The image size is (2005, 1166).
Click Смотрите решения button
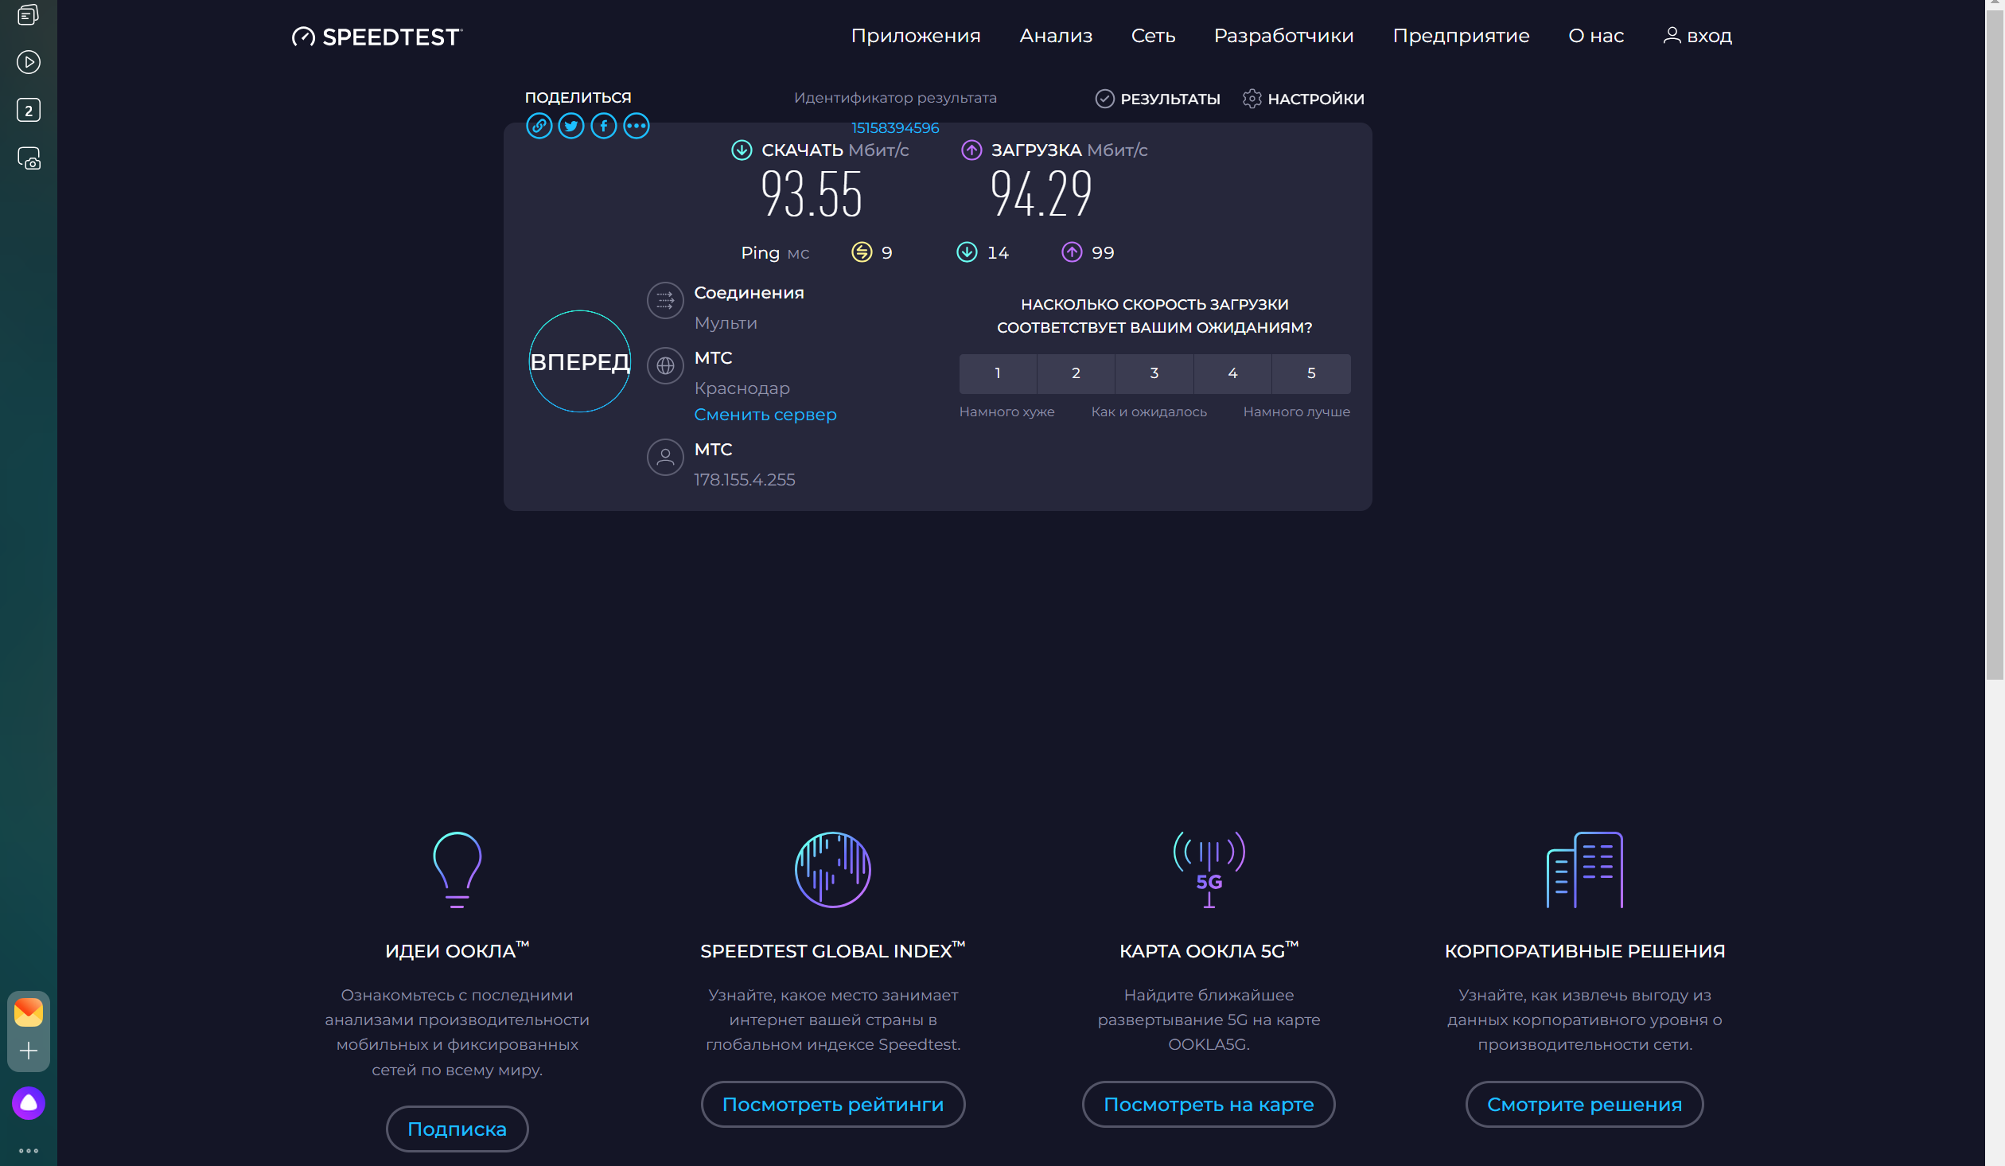click(1585, 1104)
